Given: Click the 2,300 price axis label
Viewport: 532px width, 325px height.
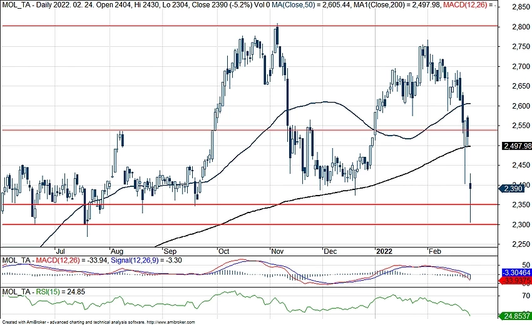Looking at the screenshot, I should point(521,224).
